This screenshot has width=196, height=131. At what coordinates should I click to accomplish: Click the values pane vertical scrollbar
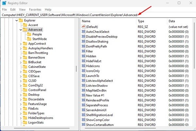click(x=194, y=45)
